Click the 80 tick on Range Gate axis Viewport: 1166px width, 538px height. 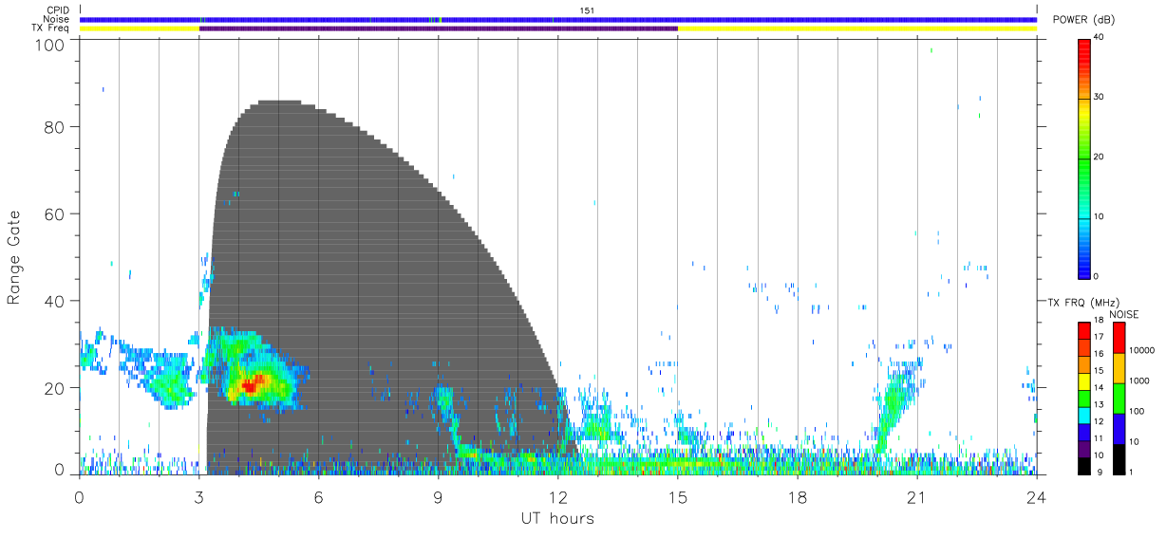pyautogui.click(x=55, y=126)
